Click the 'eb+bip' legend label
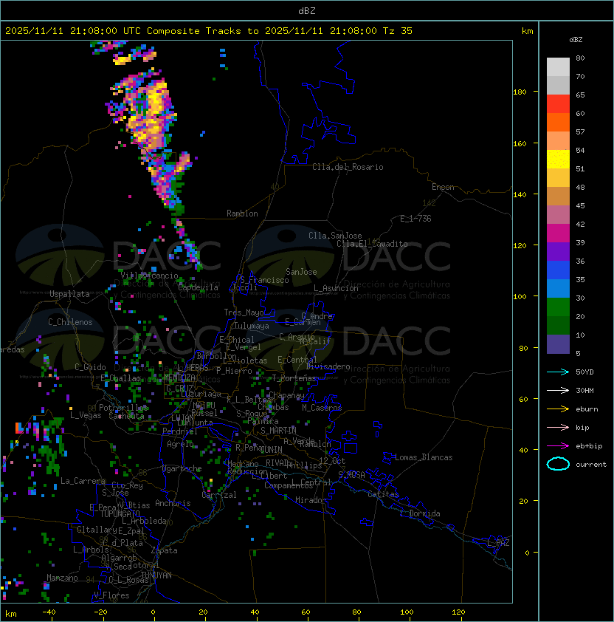This screenshot has height=622, width=614. tap(589, 446)
